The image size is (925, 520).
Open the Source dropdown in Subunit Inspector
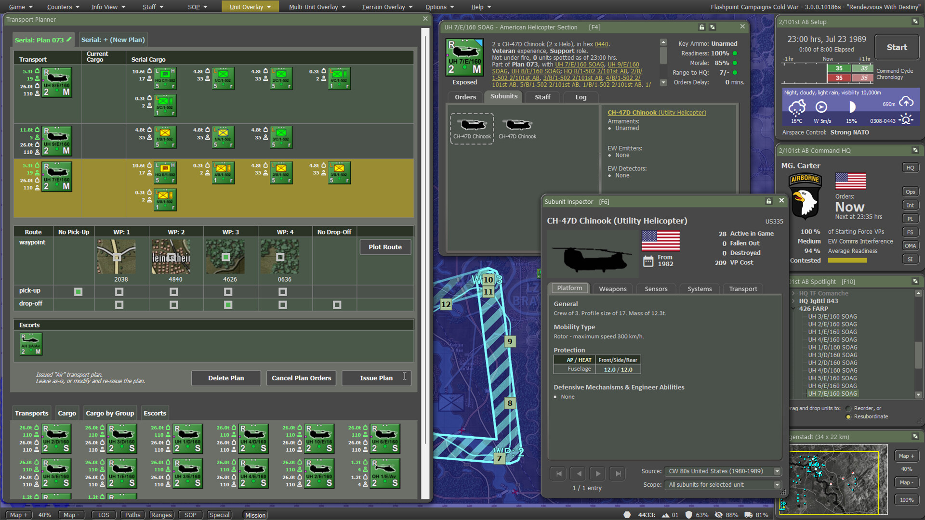[x=777, y=471]
